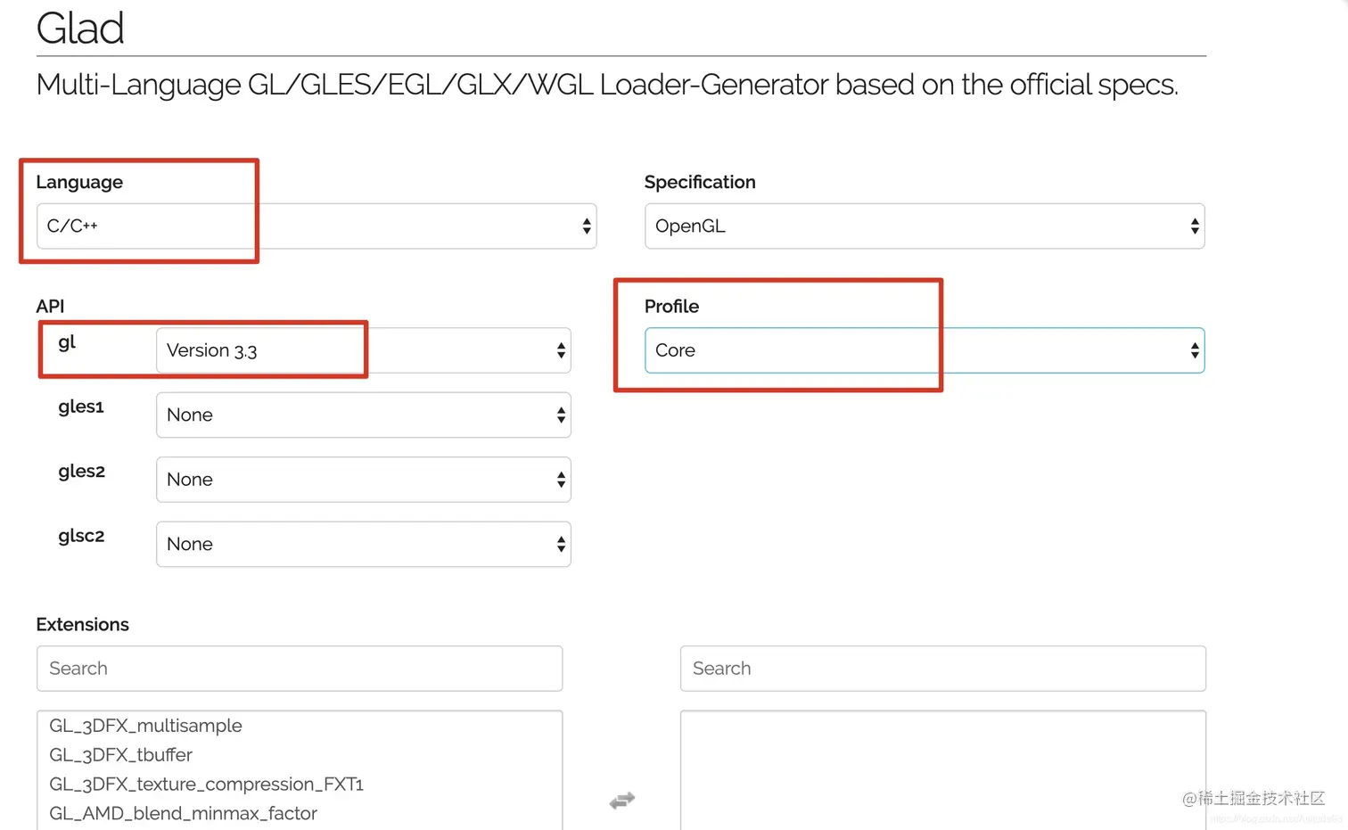Click the left extensions Search field

tap(300, 669)
